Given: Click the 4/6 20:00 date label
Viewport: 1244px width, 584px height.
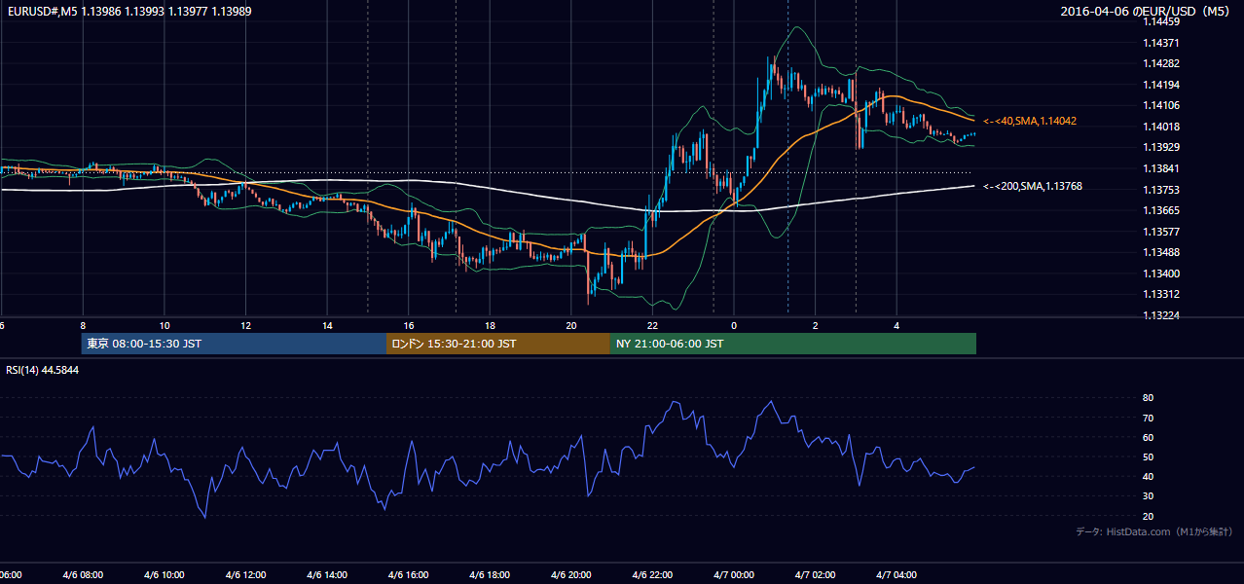Looking at the screenshot, I should click(570, 575).
